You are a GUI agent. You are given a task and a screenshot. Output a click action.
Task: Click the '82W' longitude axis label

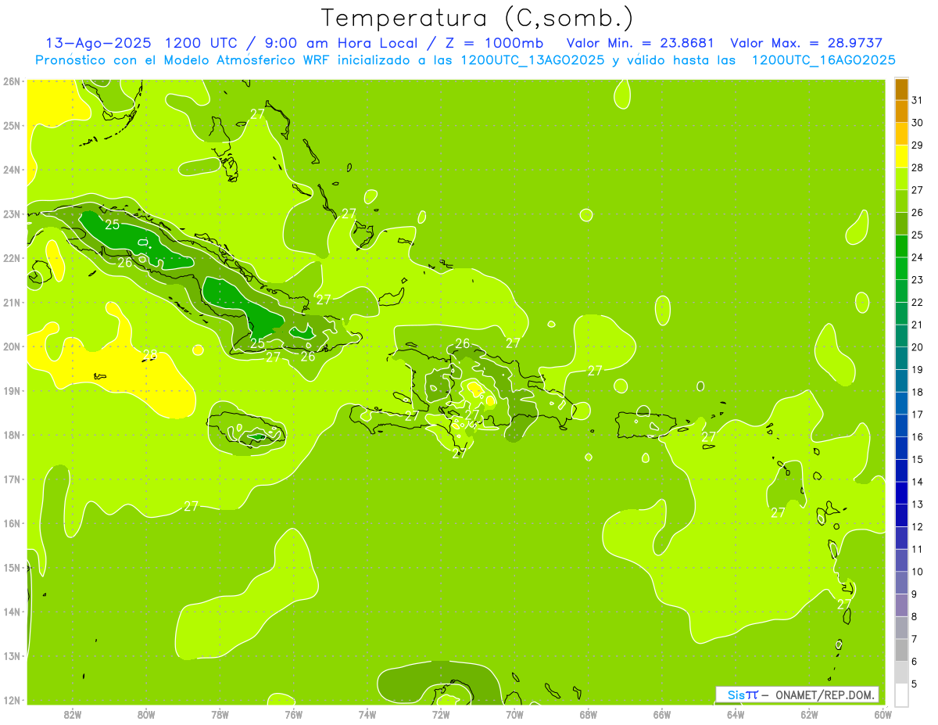[x=72, y=714]
